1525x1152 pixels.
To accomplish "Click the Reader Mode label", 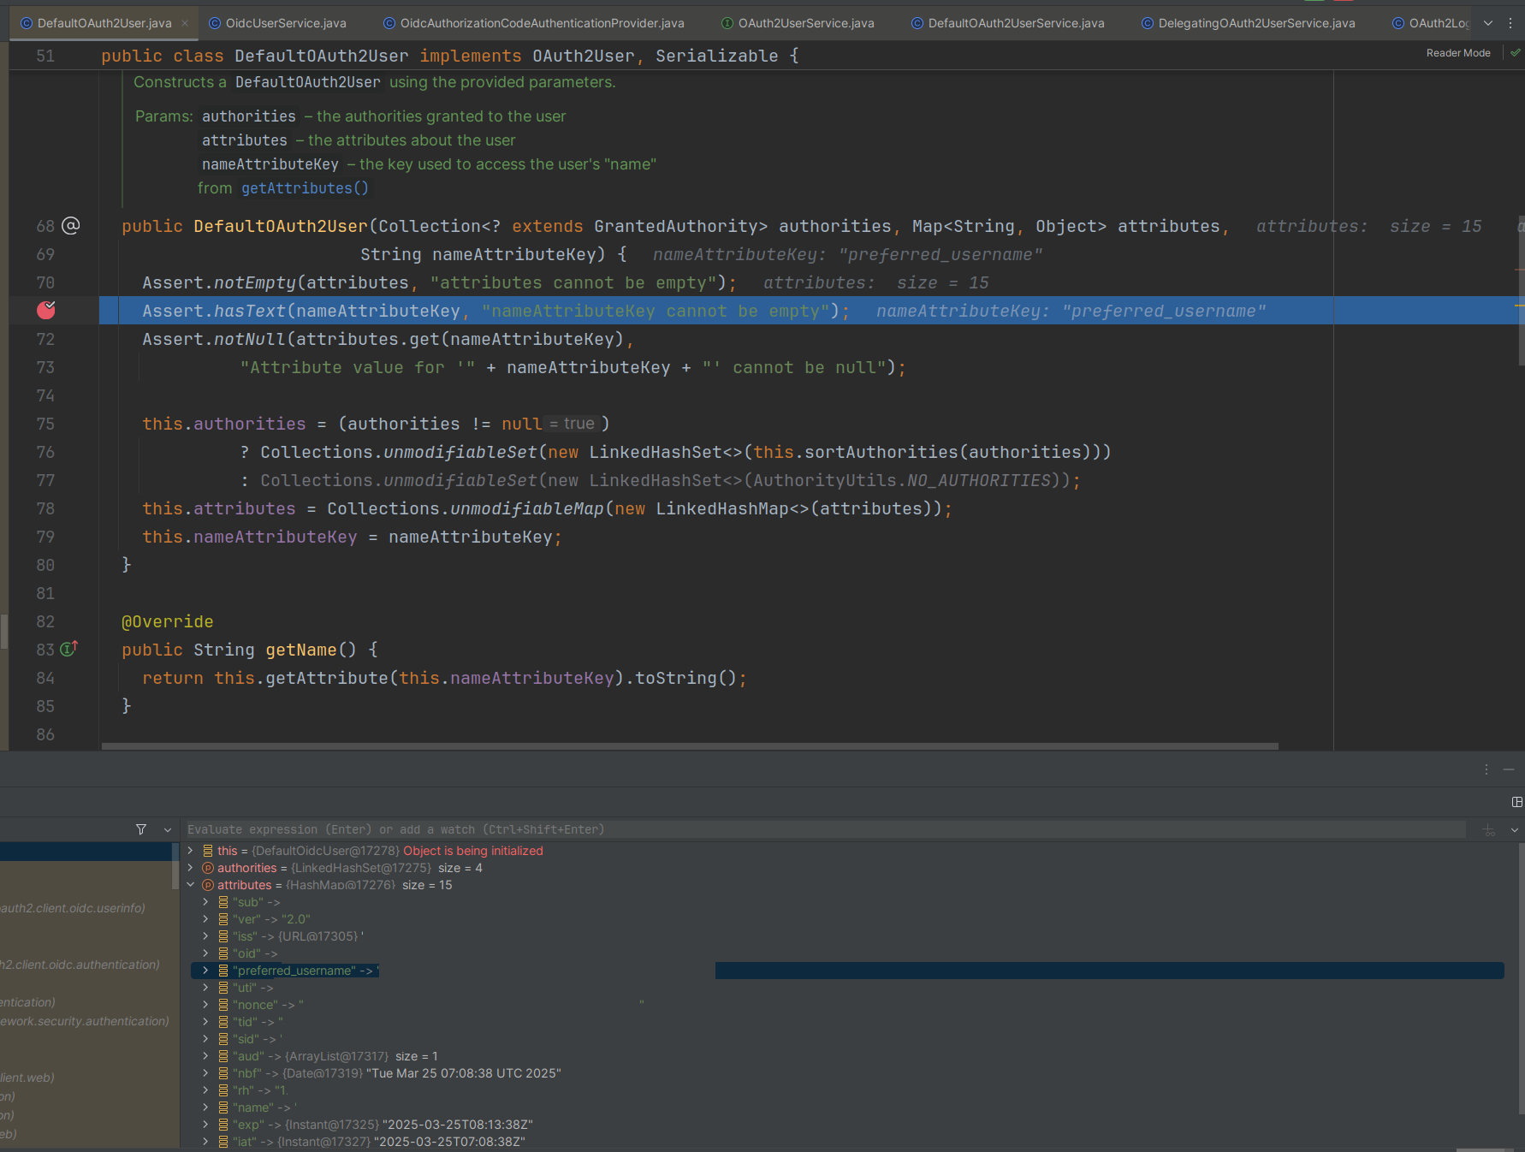I will click(x=1458, y=53).
